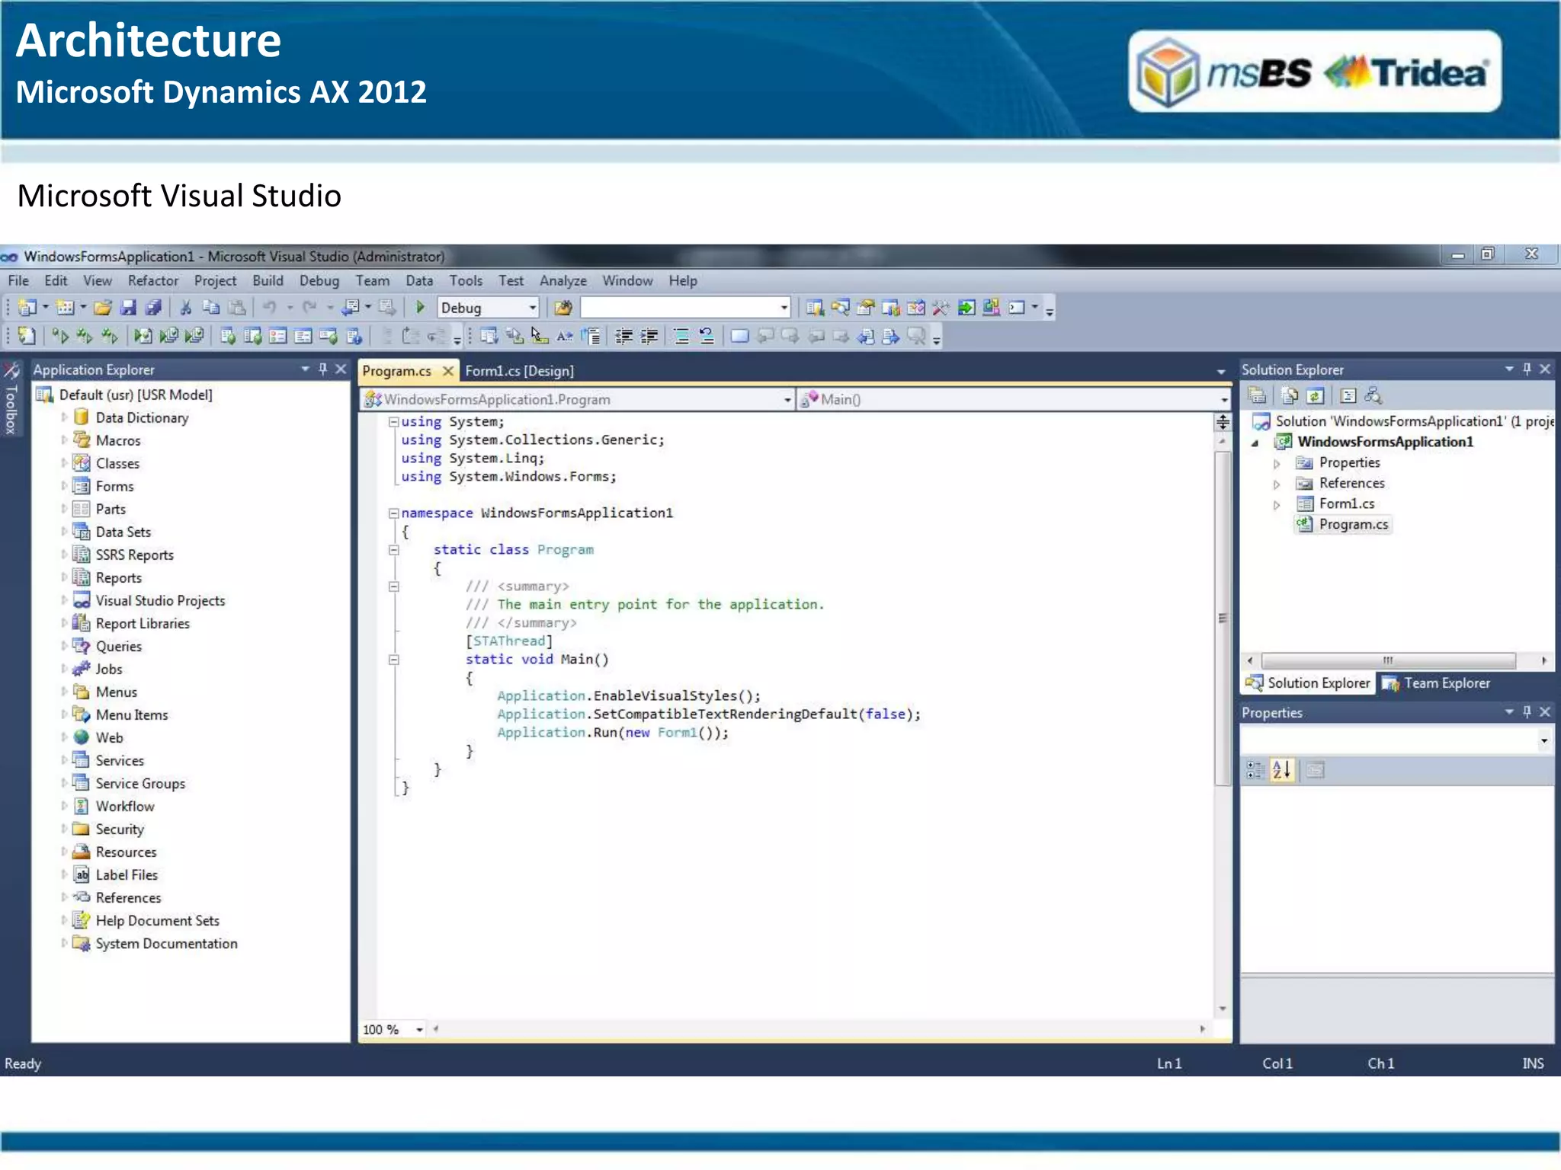Expand the Data Dictionary node
Viewport: 1561px width, 1170px height.
[x=64, y=417]
